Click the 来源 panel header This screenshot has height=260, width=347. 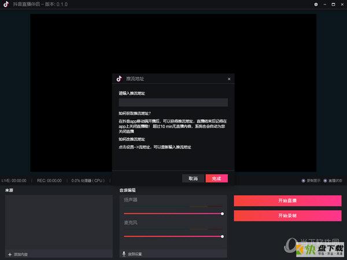click(x=9, y=190)
